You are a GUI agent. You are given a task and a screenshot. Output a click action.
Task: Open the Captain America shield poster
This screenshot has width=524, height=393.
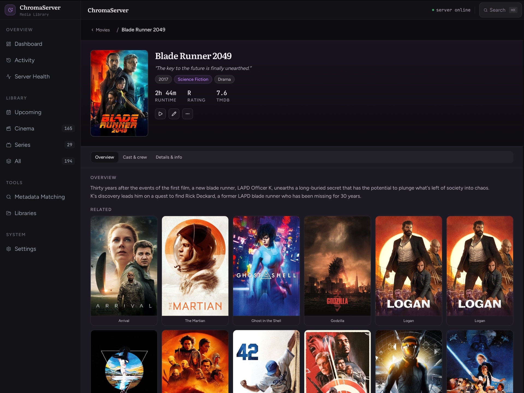coord(338,362)
